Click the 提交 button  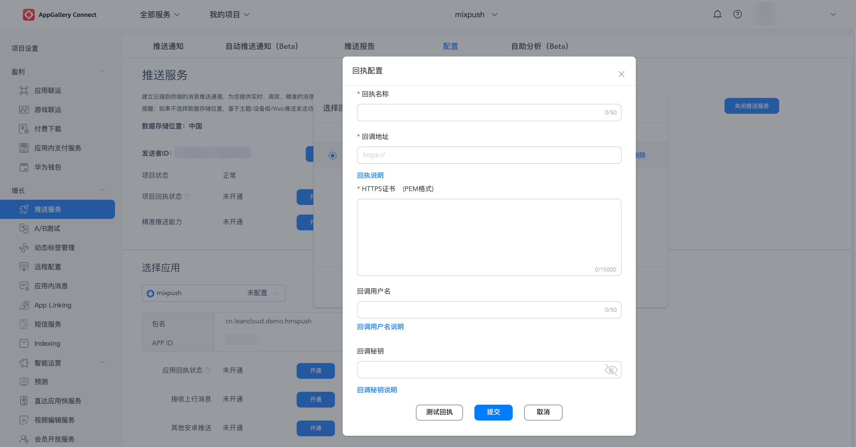point(493,412)
